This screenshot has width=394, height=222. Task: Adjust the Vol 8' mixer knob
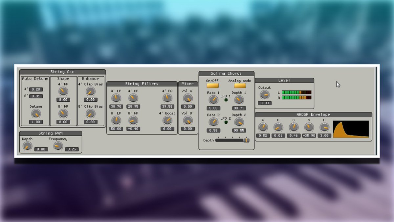[x=188, y=121]
